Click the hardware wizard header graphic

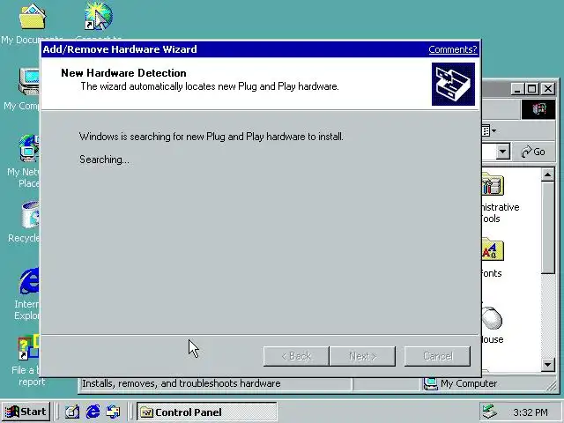pos(453,85)
